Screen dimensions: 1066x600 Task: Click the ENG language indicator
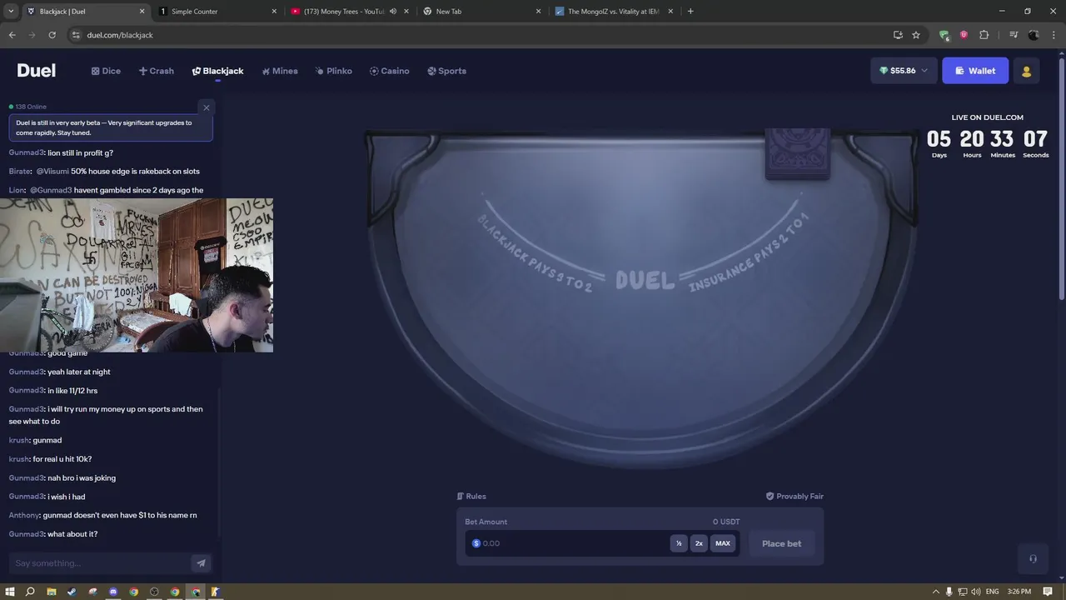[x=992, y=592]
